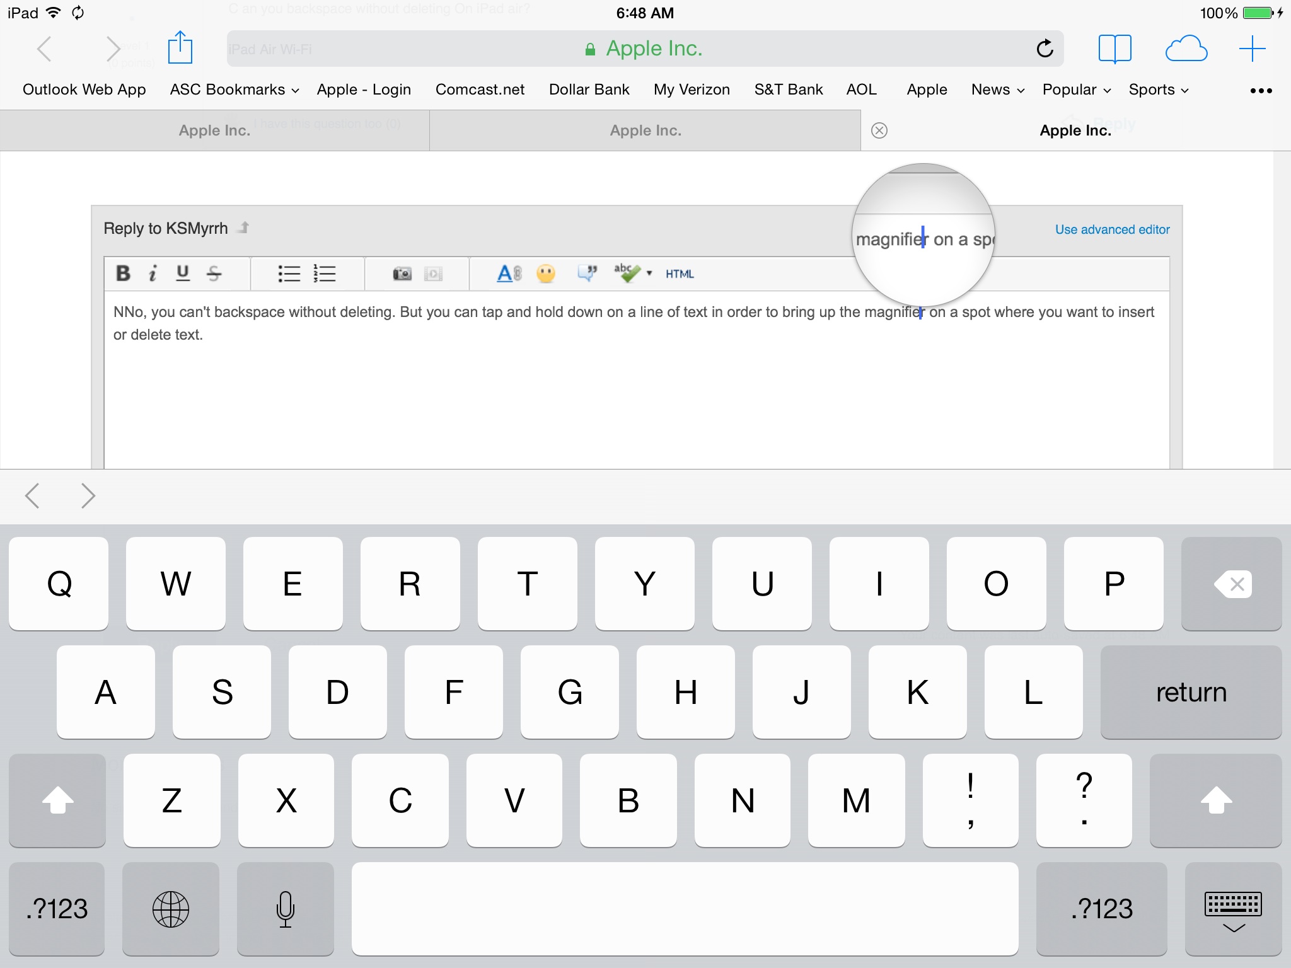
Task: Insert a bulleted list
Action: click(x=289, y=274)
